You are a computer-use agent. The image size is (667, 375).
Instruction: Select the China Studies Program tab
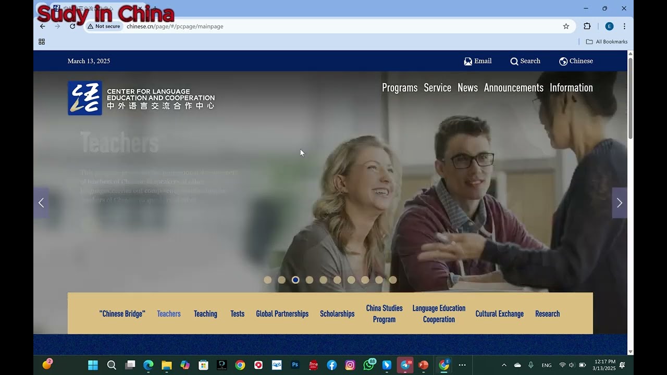384,314
